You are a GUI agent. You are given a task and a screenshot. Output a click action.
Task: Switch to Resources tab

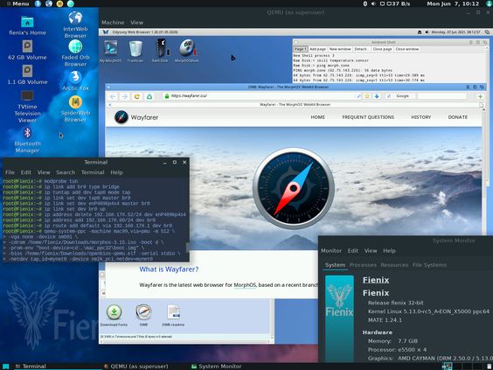(394, 265)
